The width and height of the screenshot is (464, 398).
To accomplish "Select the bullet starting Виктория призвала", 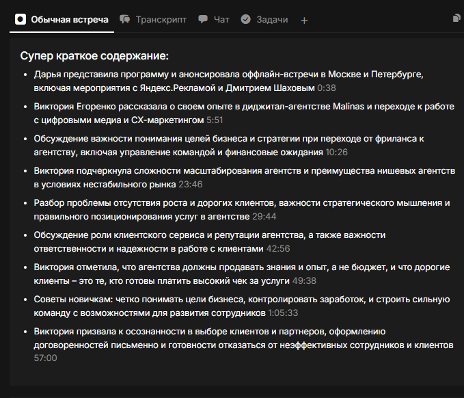I will 243,345.
